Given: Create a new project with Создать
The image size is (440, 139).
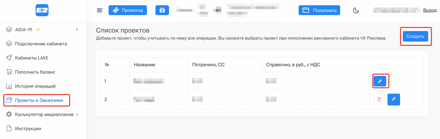Looking at the screenshot, I should click(x=415, y=36).
